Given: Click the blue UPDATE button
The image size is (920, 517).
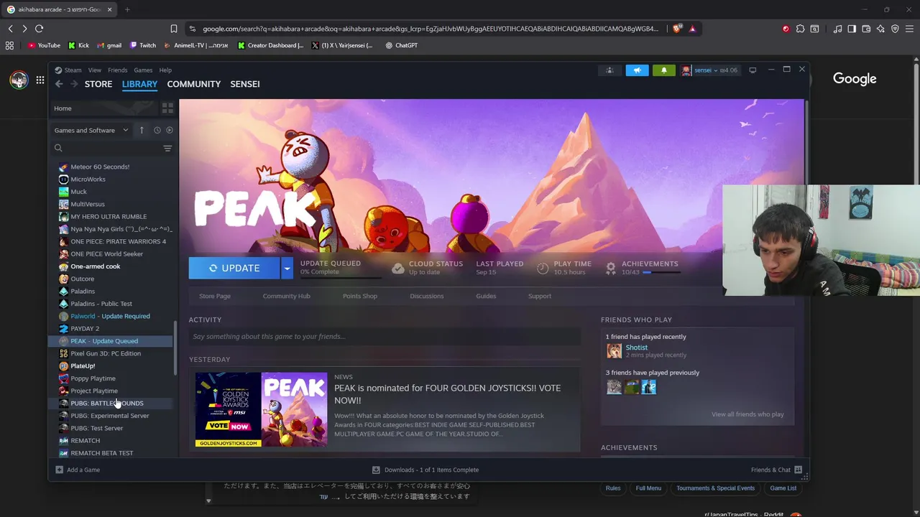Looking at the screenshot, I should (234, 268).
